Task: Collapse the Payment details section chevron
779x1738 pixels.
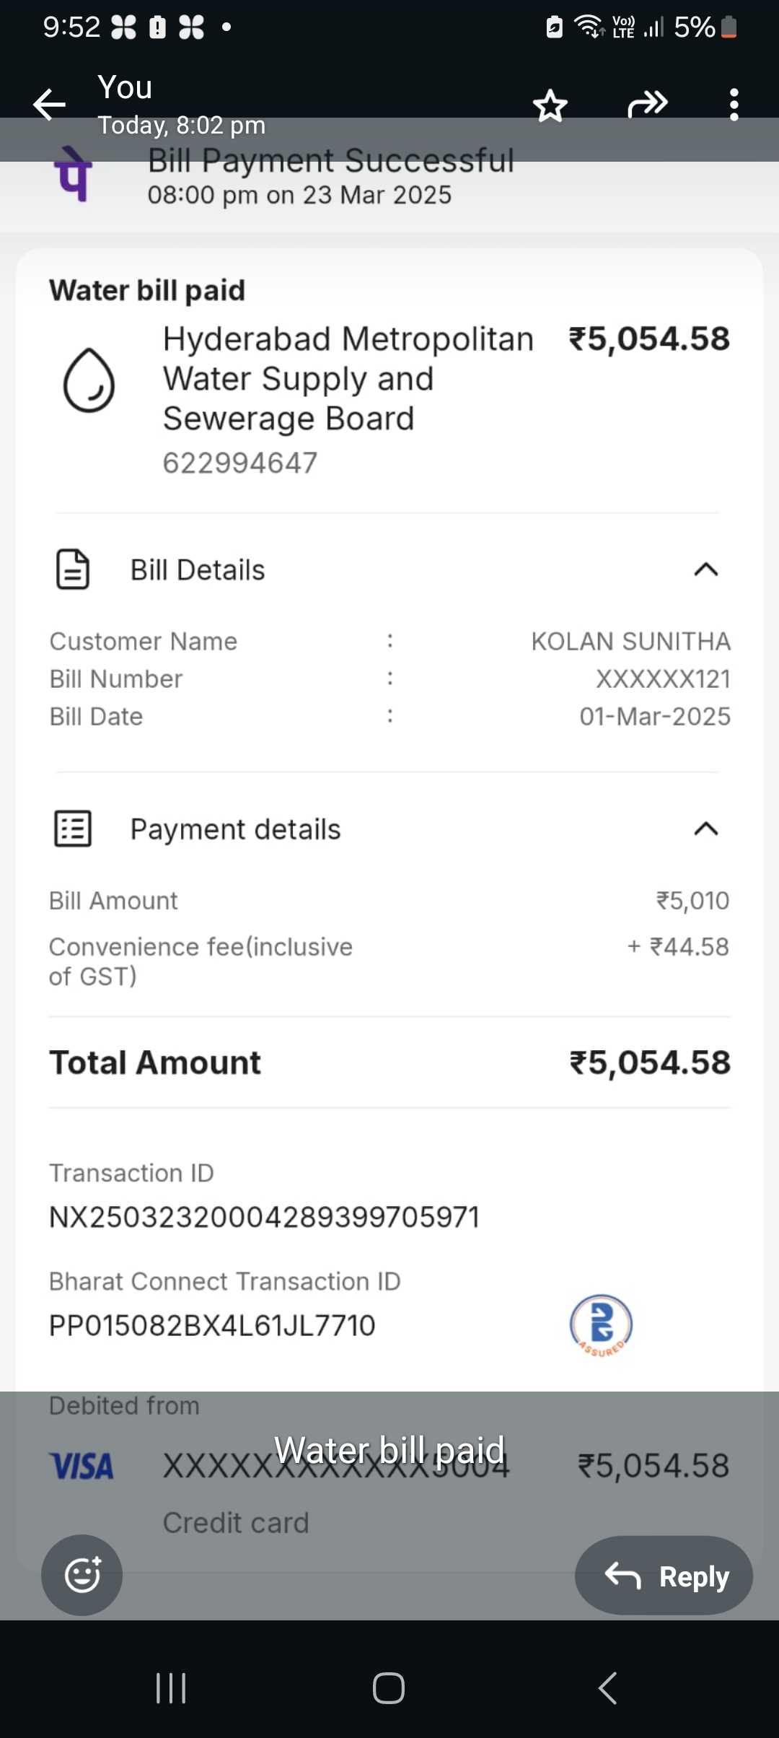Action: (x=705, y=829)
